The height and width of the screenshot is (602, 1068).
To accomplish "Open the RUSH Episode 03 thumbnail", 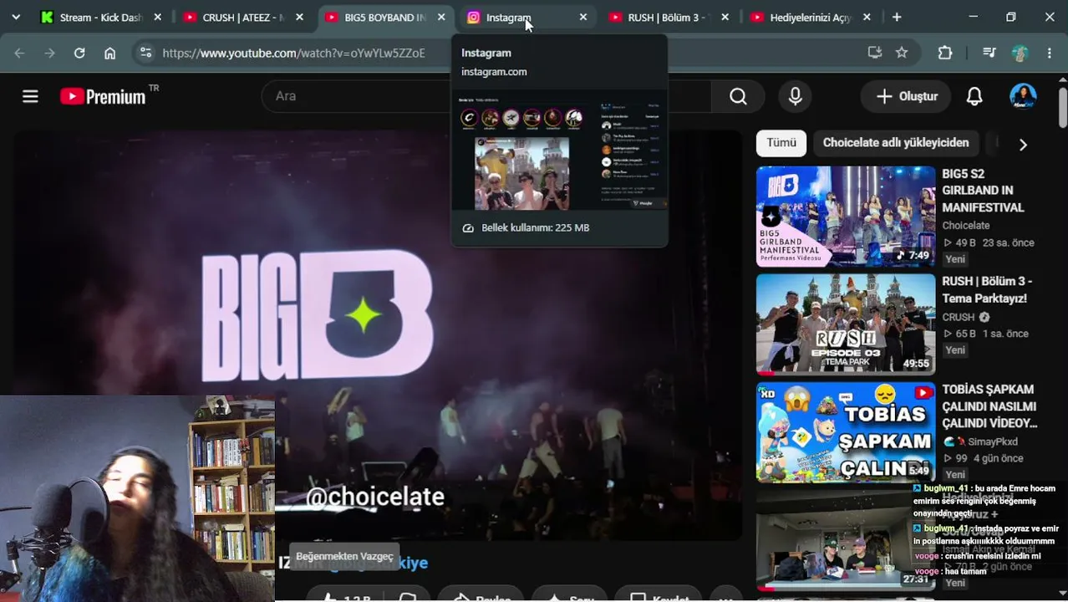I will coord(846,324).
